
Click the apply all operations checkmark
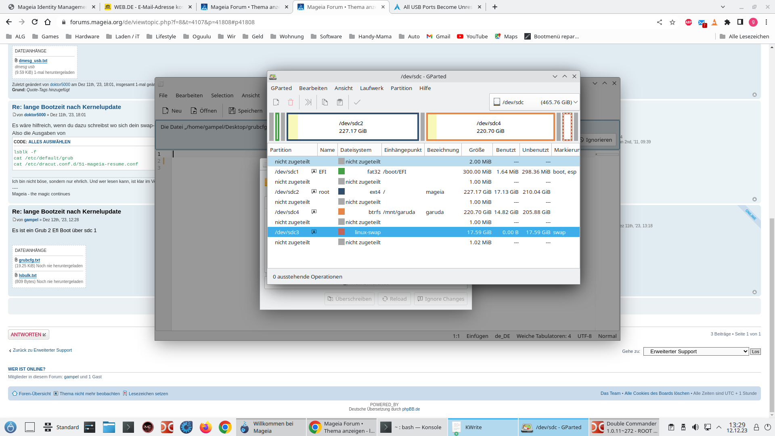click(357, 103)
